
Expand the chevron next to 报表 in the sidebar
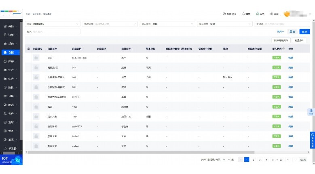[x=16, y=140]
